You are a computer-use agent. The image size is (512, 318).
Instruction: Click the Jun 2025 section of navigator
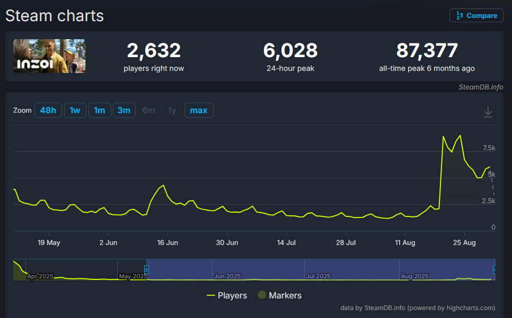[x=227, y=276]
